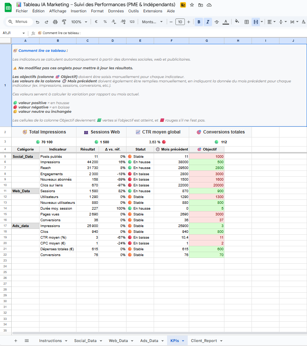Click the Menus search box
Screen dimensions: 307x346
click(18, 22)
